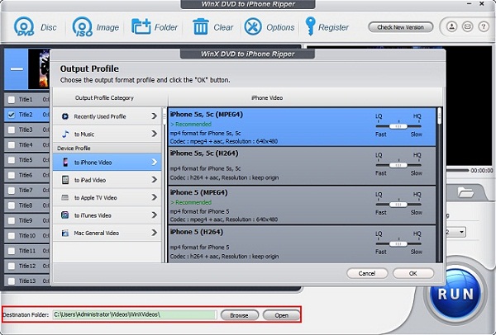
Task: Check the Title12 checkbox
Action: [x=12, y=267]
